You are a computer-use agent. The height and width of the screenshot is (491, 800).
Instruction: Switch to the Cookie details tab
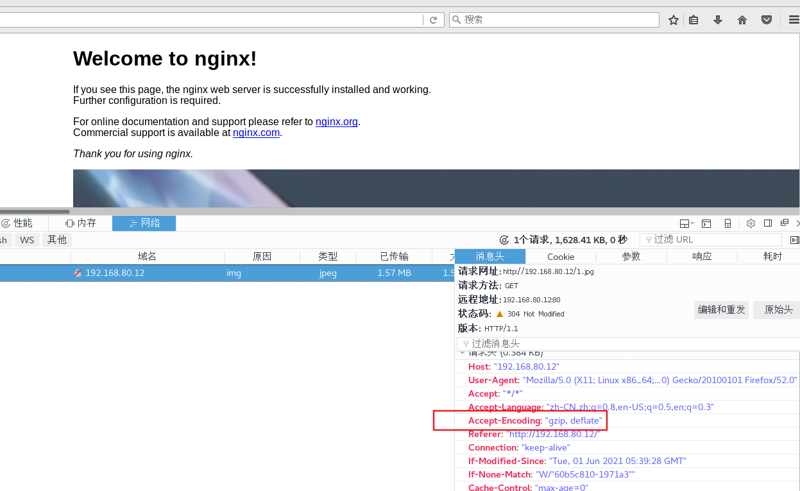(x=561, y=256)
